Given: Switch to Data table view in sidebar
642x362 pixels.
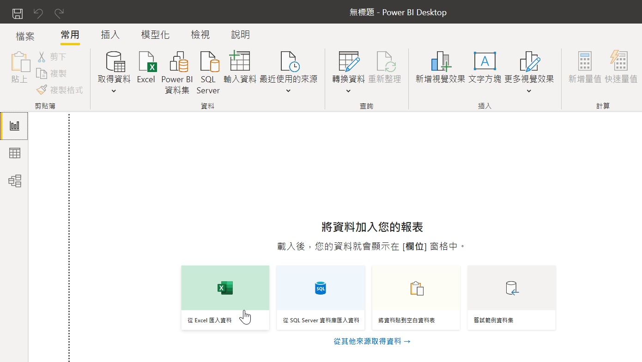Looking at the screenshot, I should click(15, 153).
